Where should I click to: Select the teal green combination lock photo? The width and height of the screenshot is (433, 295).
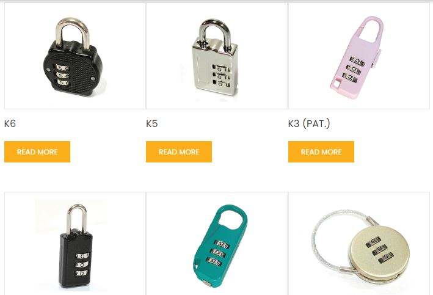(x=216, y=244)
